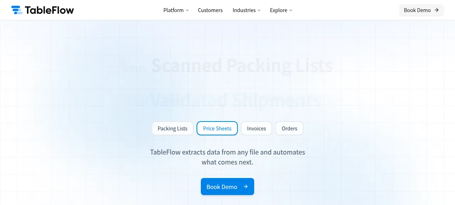
Task: Click the arrow icon in header Book Demo
Action: pos(437,10)
